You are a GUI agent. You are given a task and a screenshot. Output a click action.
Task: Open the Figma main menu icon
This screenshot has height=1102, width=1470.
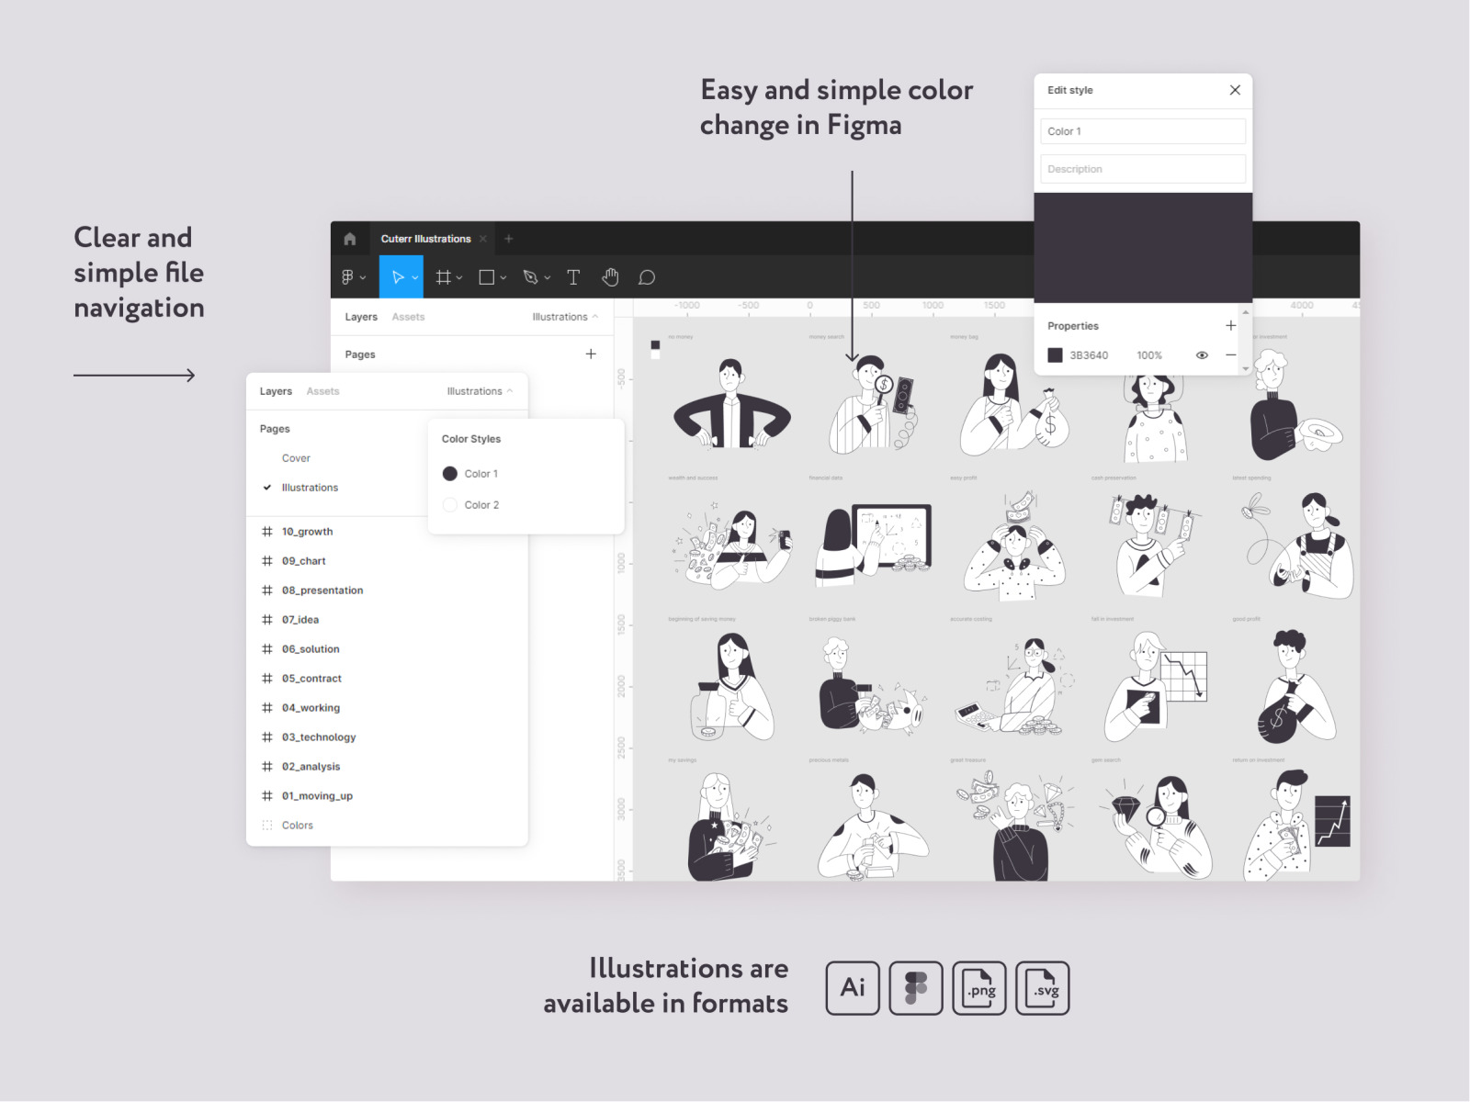[x=348, y=277]
